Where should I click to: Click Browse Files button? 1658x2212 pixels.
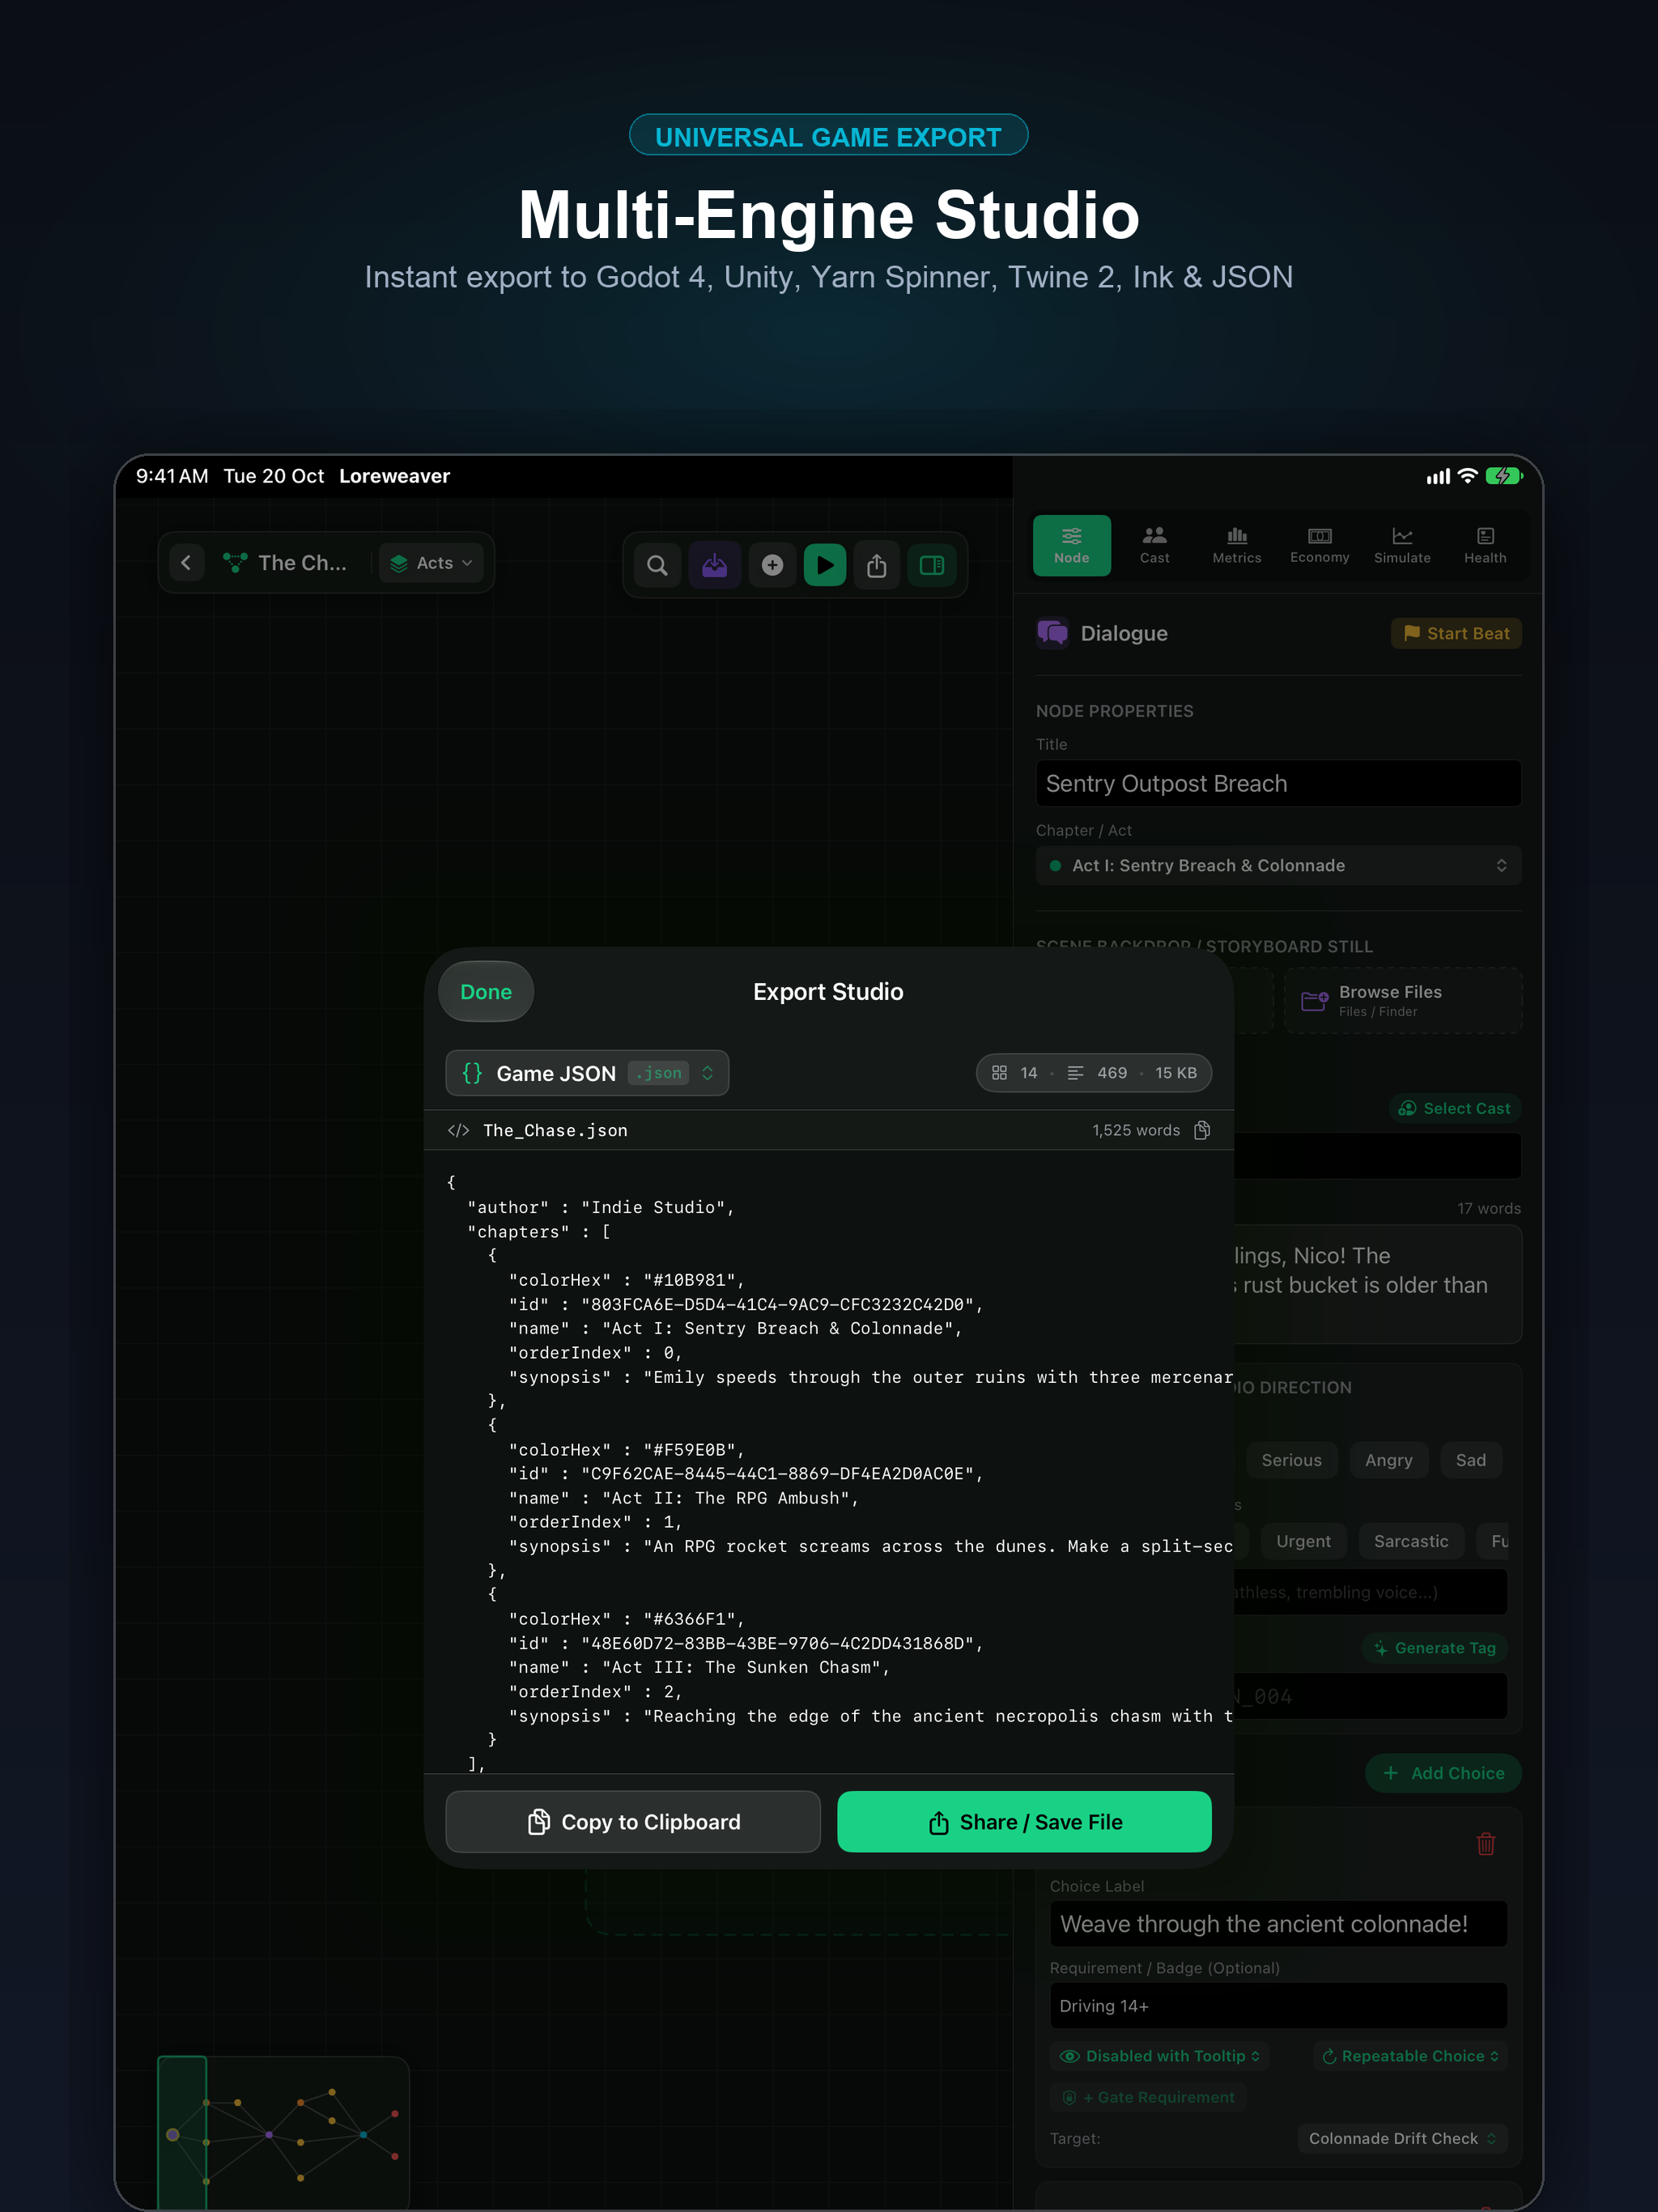1403,1000
